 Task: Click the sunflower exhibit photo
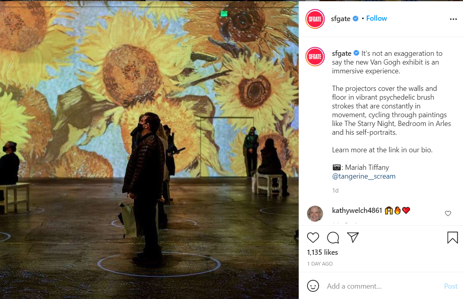tap(149, 150)
